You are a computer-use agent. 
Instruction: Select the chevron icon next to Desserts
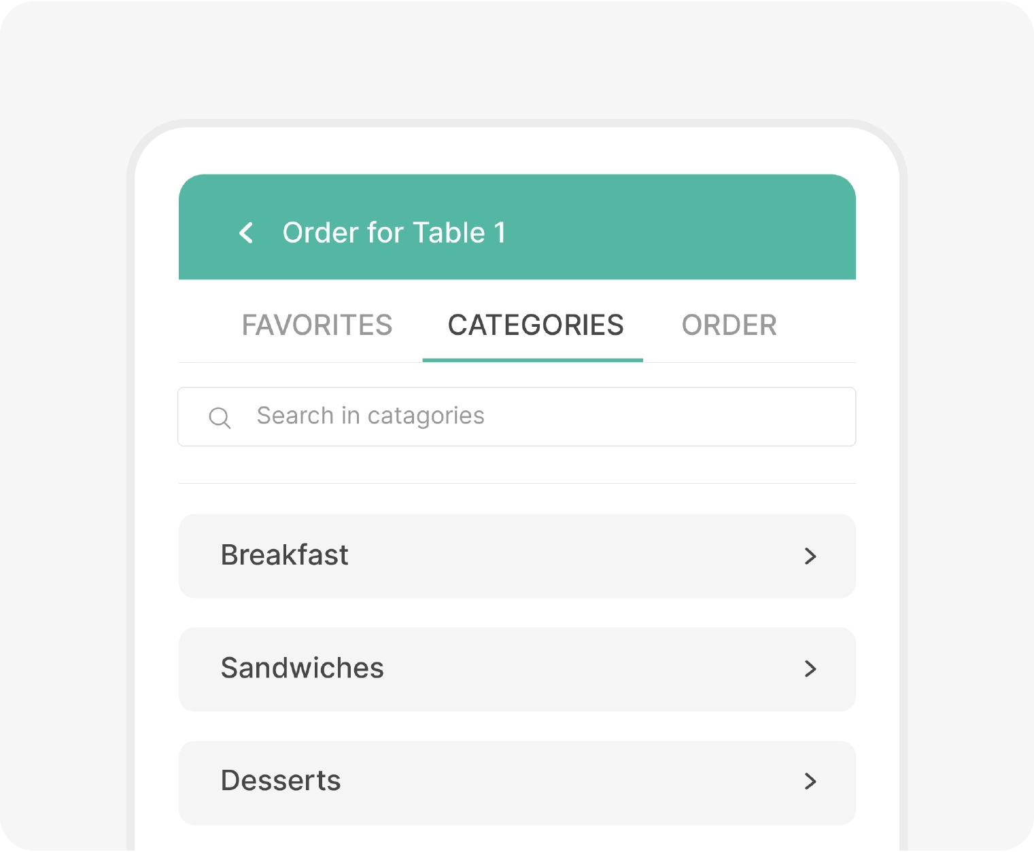coord(810,782)
